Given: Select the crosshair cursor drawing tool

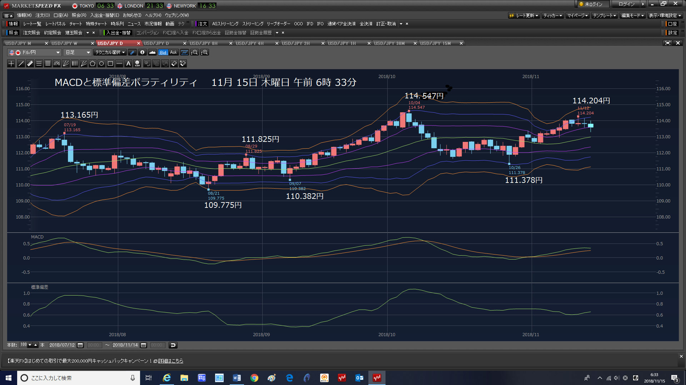Looking at the screenshot, I should pyautogui.click(x=11, y=63).
